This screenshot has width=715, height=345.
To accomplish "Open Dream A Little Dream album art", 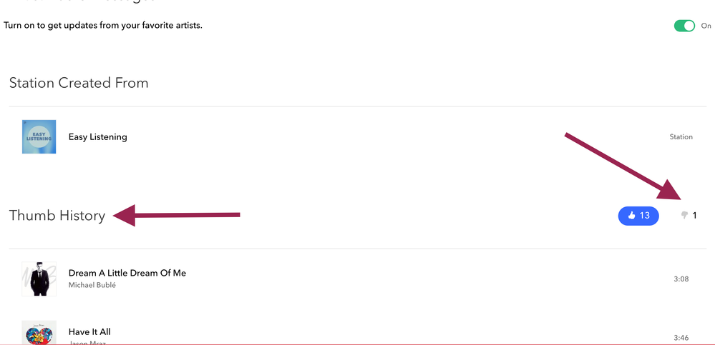I will [39, 279].
